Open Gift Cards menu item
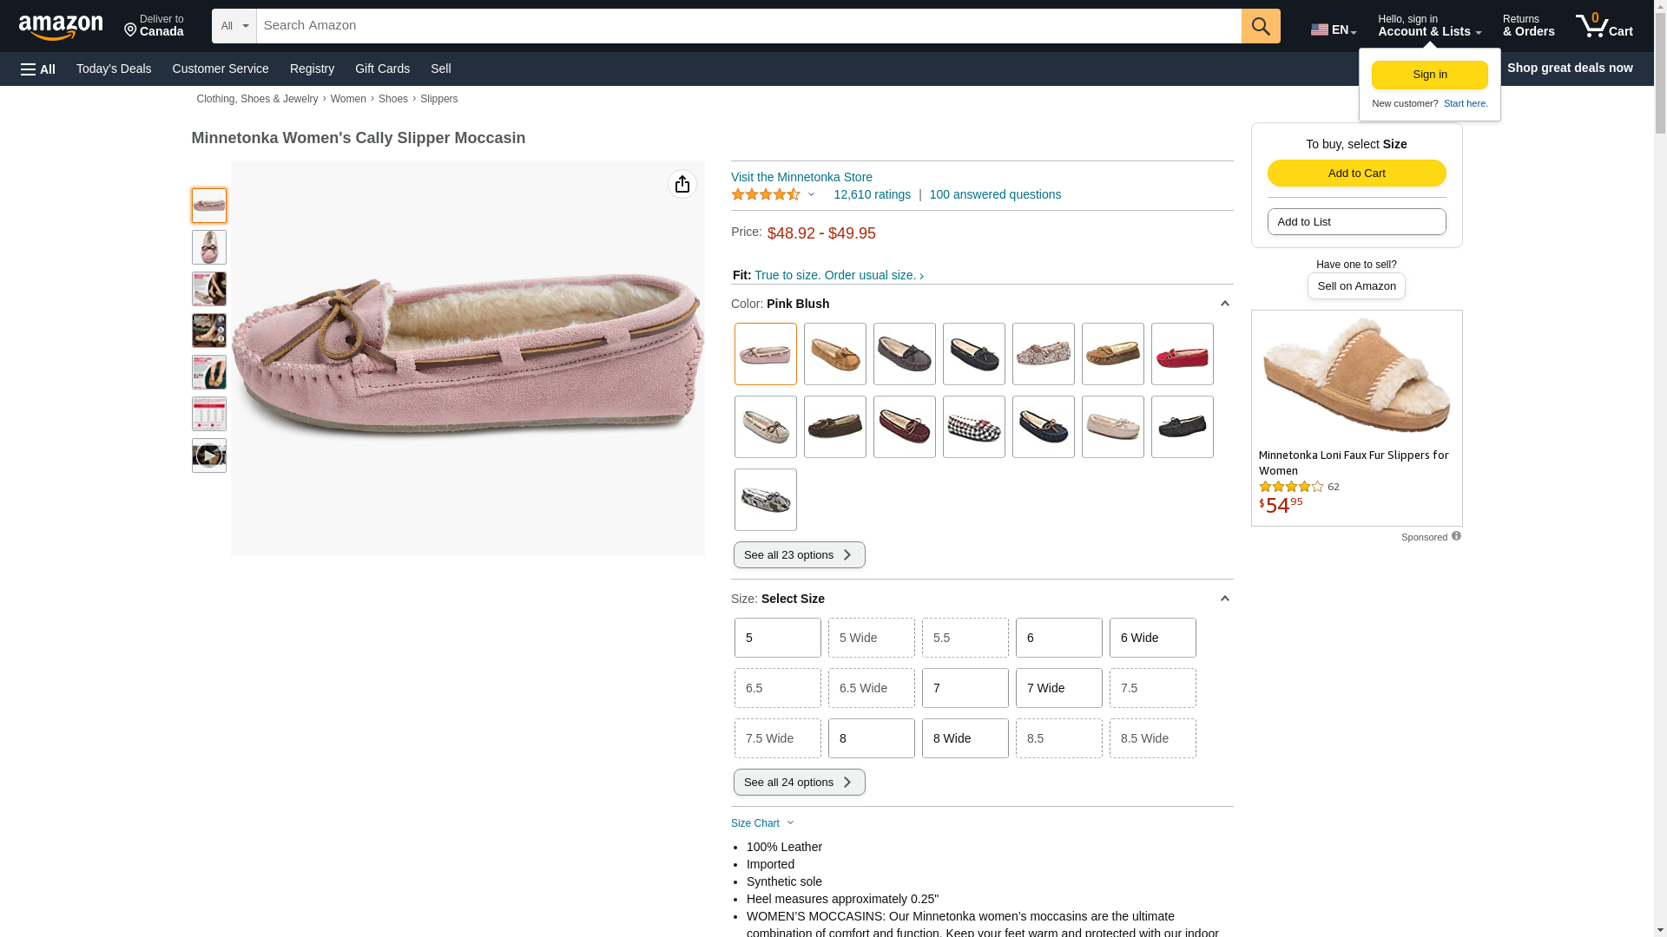Screen dimensions: 1667x937 pyautogui.click(x=382, y=69)
